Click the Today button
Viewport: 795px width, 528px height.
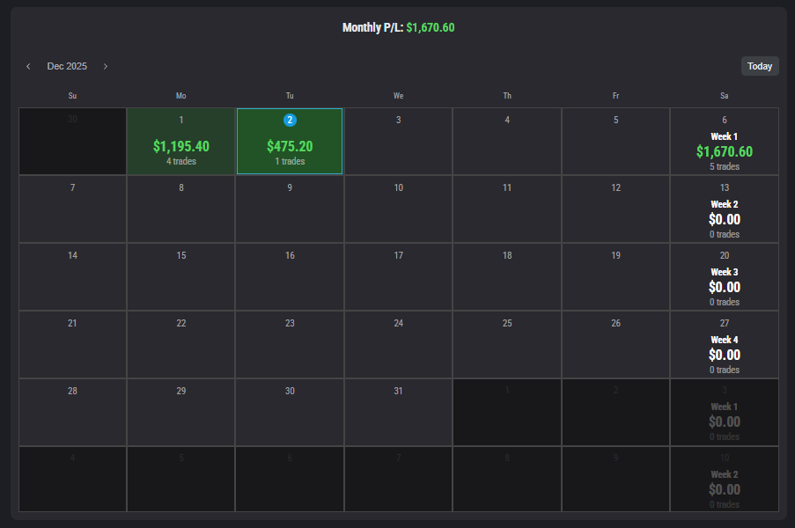759,66
